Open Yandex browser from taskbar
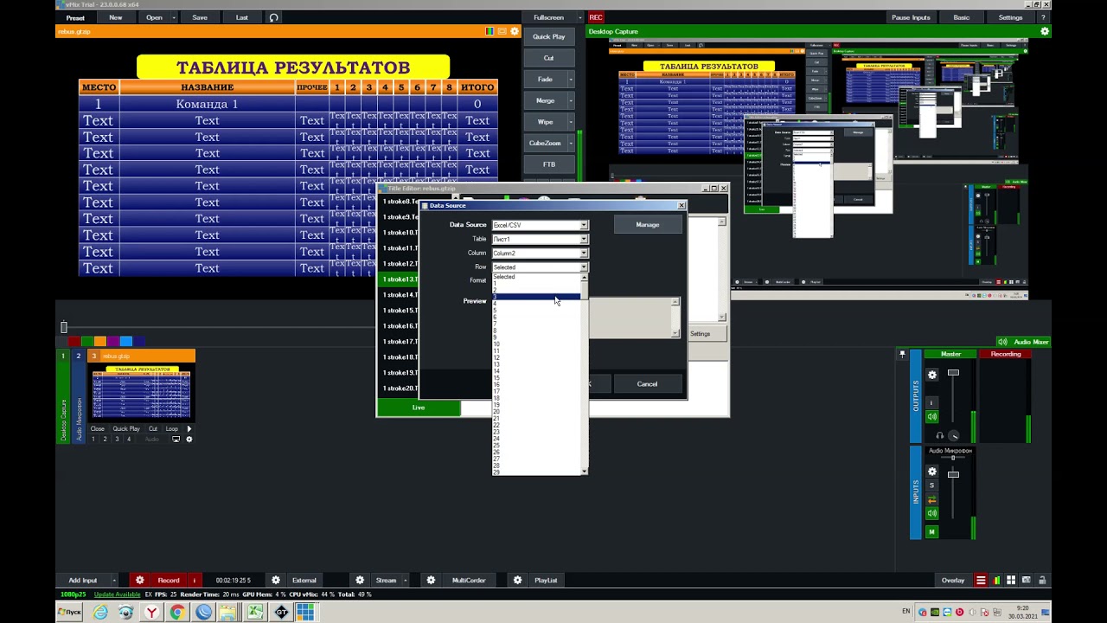1107x623 pixels. (x=151, y=612)
